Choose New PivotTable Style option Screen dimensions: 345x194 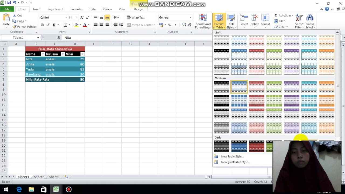point(236,162)
